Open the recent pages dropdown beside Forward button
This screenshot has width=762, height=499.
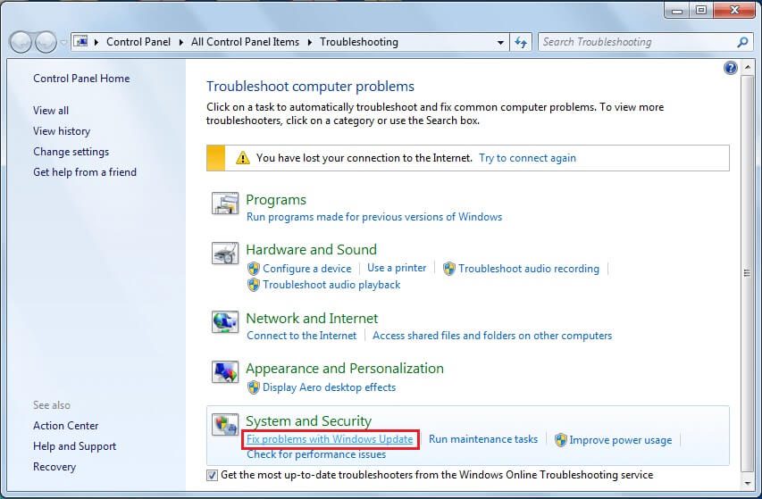tap(63, 43)
